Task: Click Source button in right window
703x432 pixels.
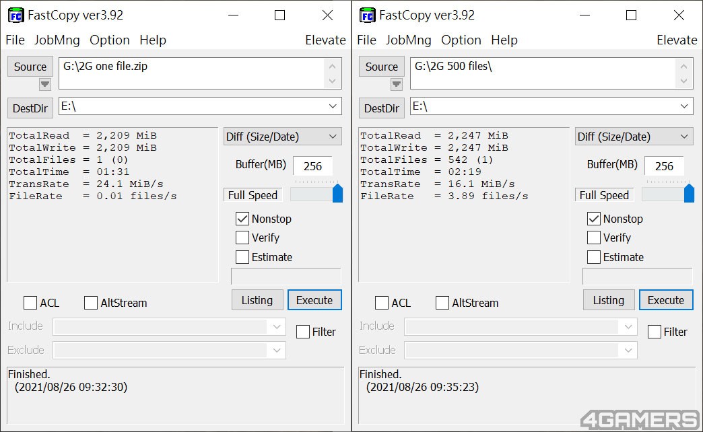Action: 382,67
